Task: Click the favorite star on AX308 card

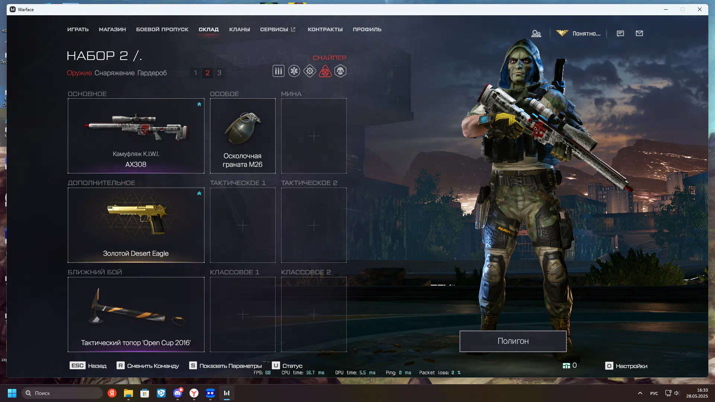Action: click(199, 104)
